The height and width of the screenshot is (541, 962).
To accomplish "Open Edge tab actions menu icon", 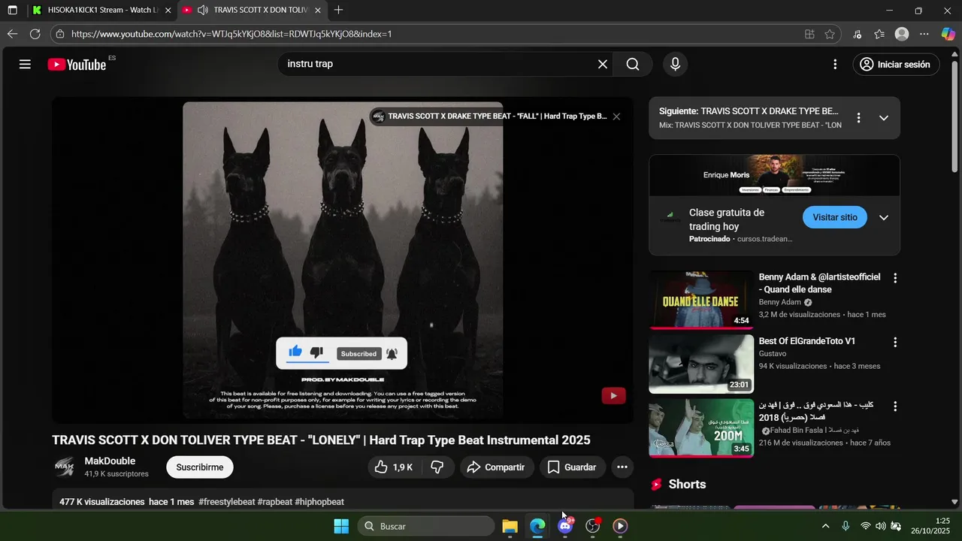I will (12, 11).
